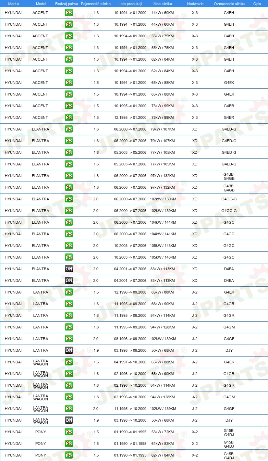Click 62kW / 84KM in PONY row
The height and width of the screenshot is (461, 268).
(163, 455)
